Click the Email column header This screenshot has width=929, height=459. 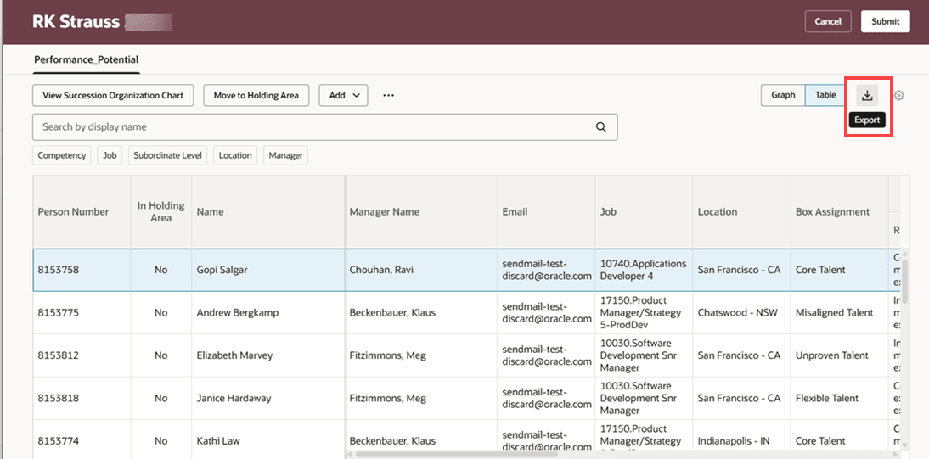tap(546, 211)
